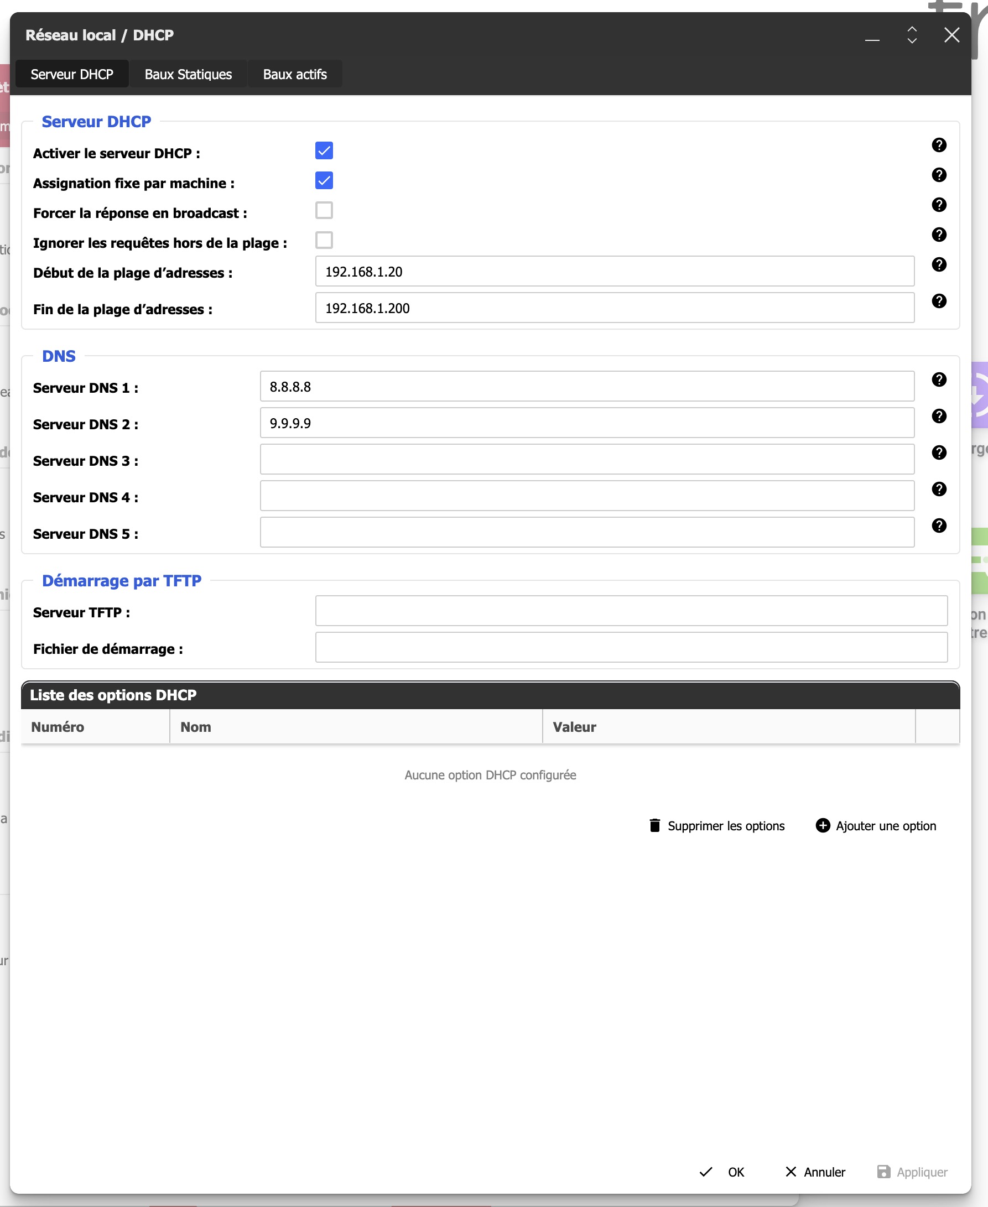The height and width of the screenshot is (1207, 988).
Task: Open help icon beside Serveur DNS 1
Action: pos(939,379)
